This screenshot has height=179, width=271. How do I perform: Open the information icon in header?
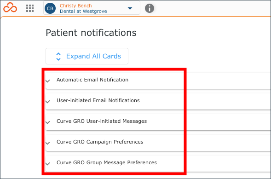(150, 8)
